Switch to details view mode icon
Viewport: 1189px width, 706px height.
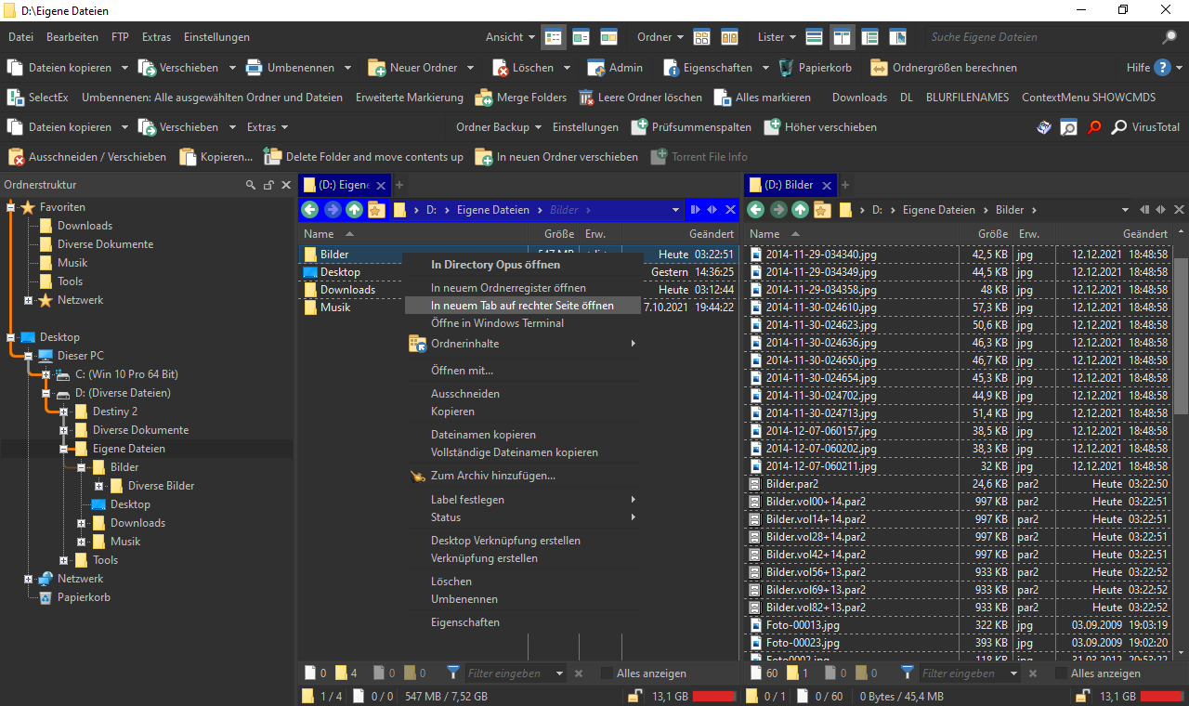554,37
